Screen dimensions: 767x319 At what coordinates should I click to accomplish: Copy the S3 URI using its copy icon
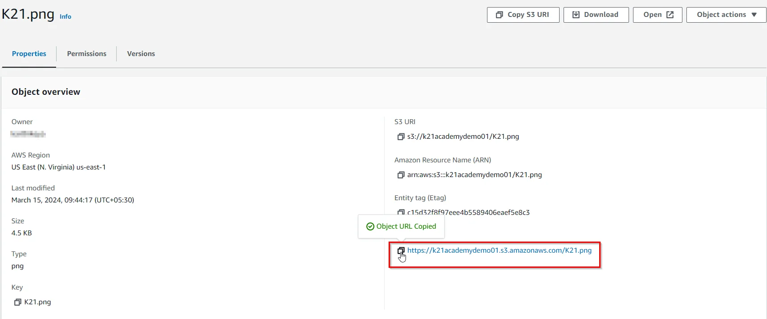tap(401, 137)
